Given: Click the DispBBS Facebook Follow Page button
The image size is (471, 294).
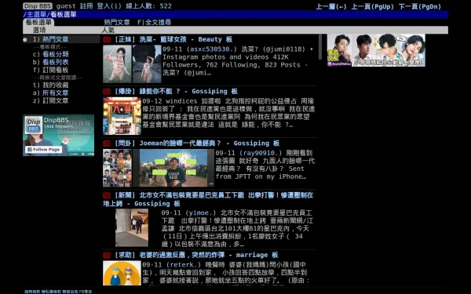Looking at the screenshot, I should (43, 150).
